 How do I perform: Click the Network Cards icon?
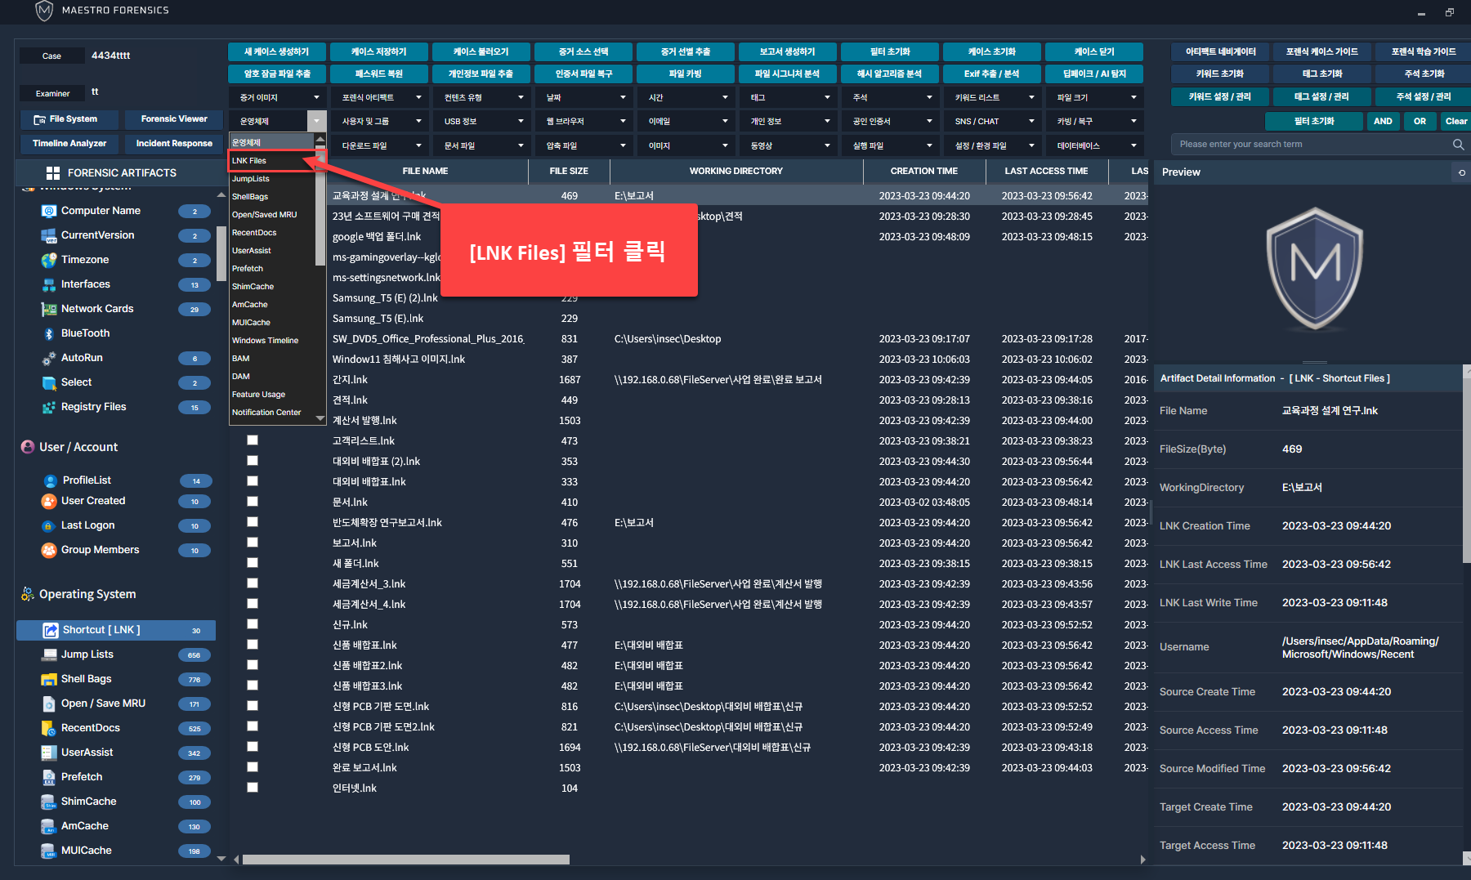pos(49,309)
